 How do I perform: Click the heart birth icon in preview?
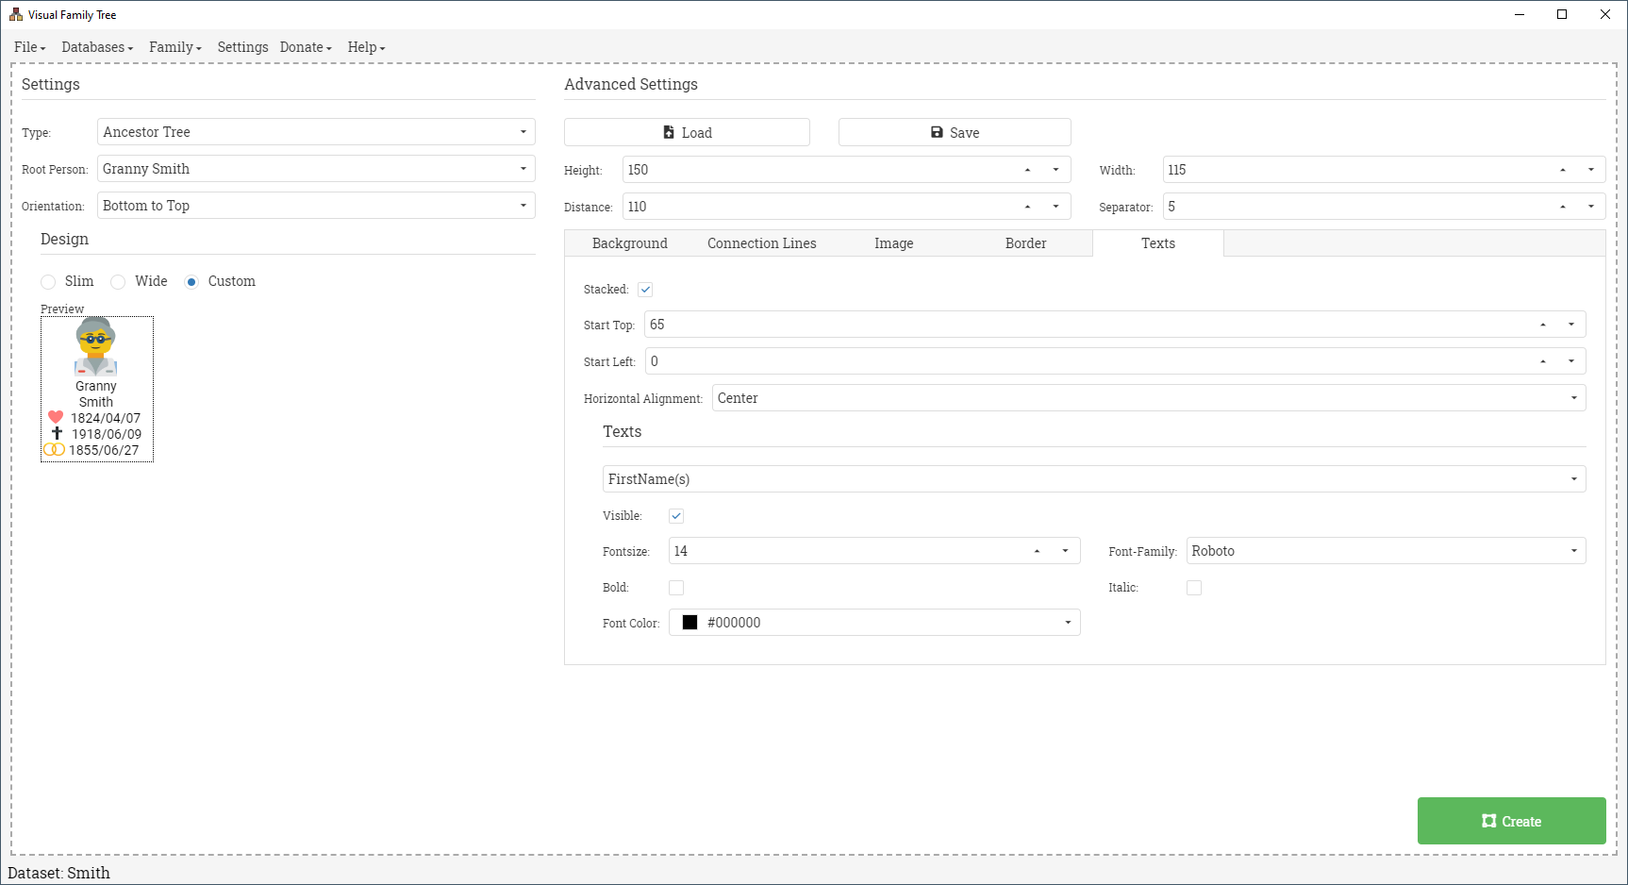(x=56, y=417)
